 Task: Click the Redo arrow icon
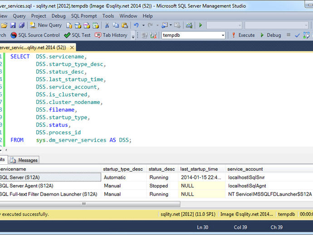click(150, 25)
